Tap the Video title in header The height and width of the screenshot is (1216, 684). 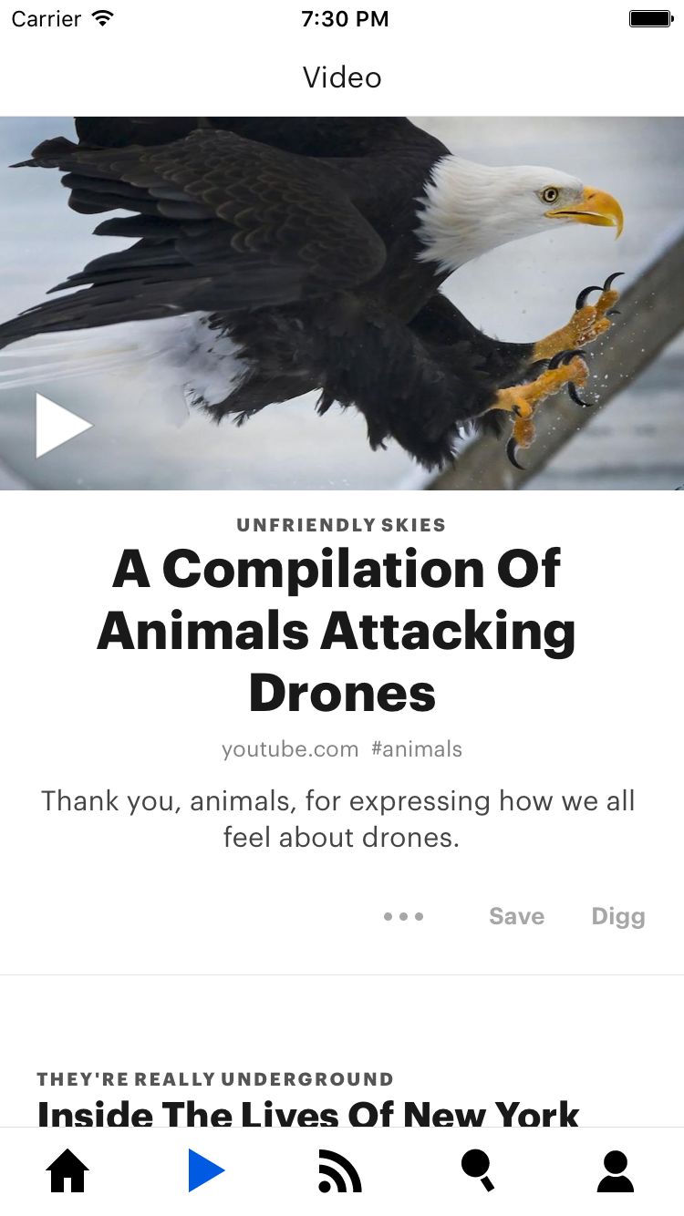click(x=342, y=77)
